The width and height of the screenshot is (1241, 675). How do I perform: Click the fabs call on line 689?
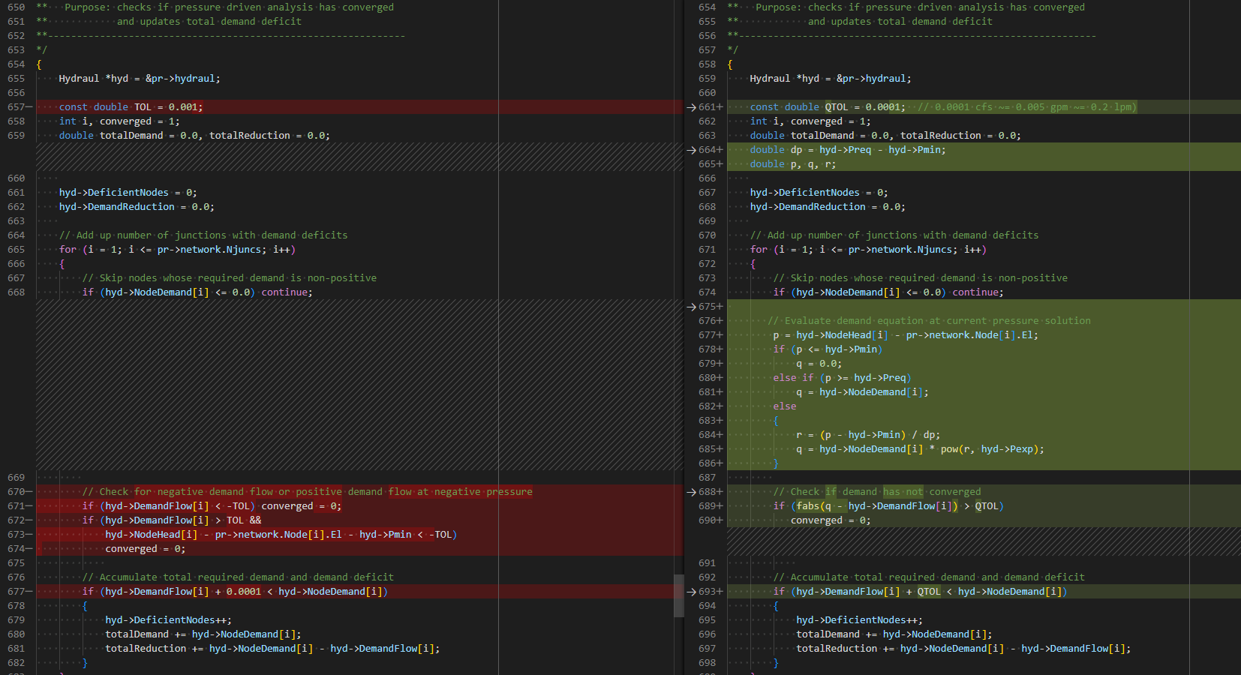pos(808,506)
